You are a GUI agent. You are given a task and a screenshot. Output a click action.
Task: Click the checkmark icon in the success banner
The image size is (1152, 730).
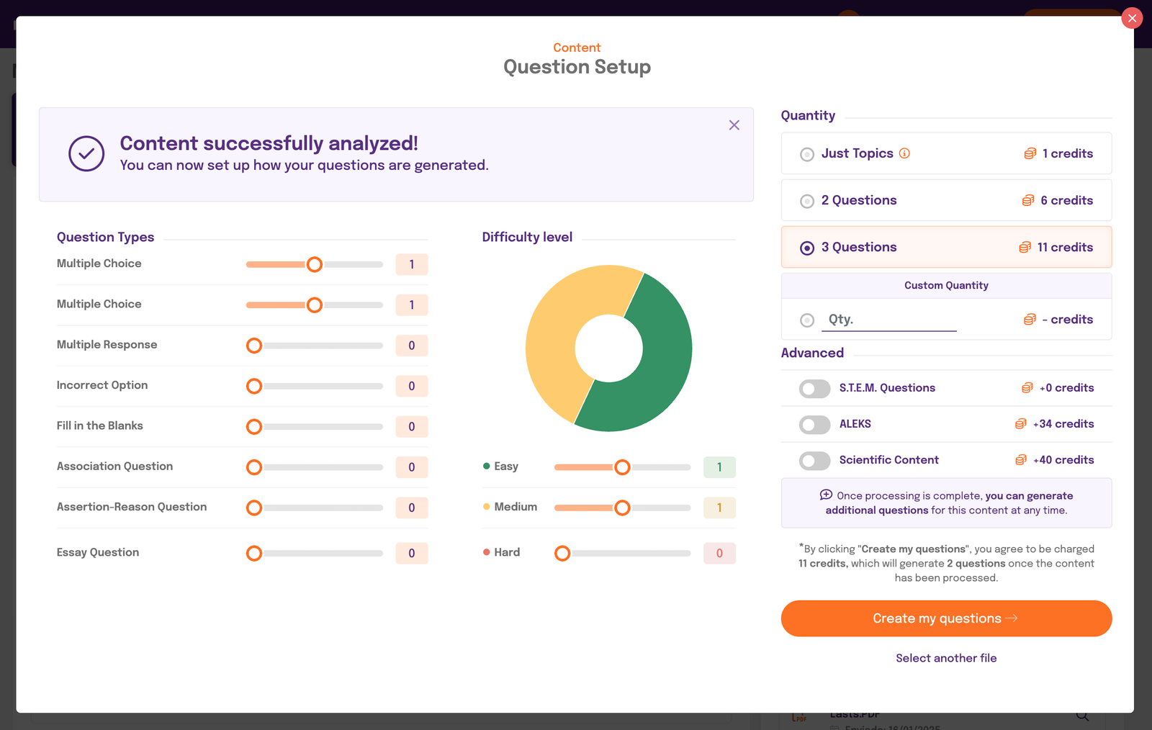click(86, 153)
